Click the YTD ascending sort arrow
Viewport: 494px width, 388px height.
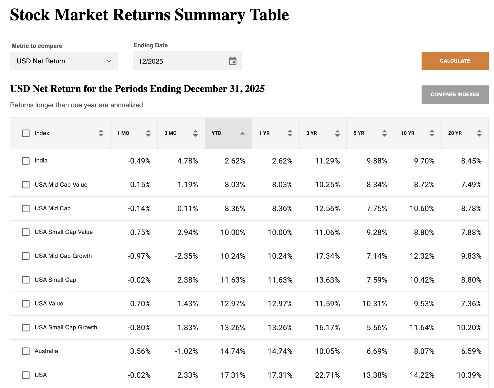243,133
